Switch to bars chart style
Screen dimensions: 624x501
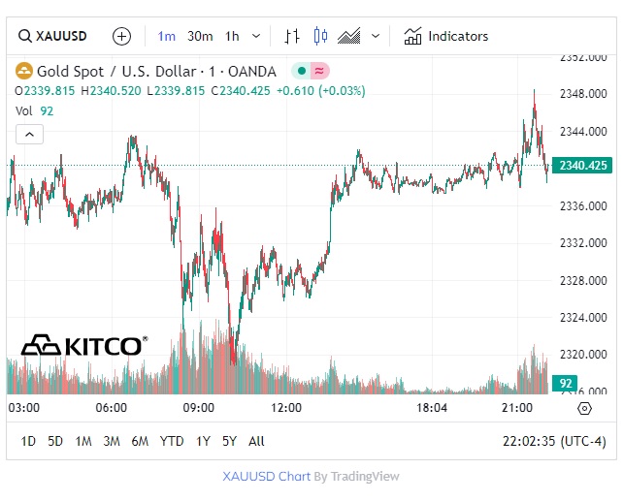pos(292,36)
